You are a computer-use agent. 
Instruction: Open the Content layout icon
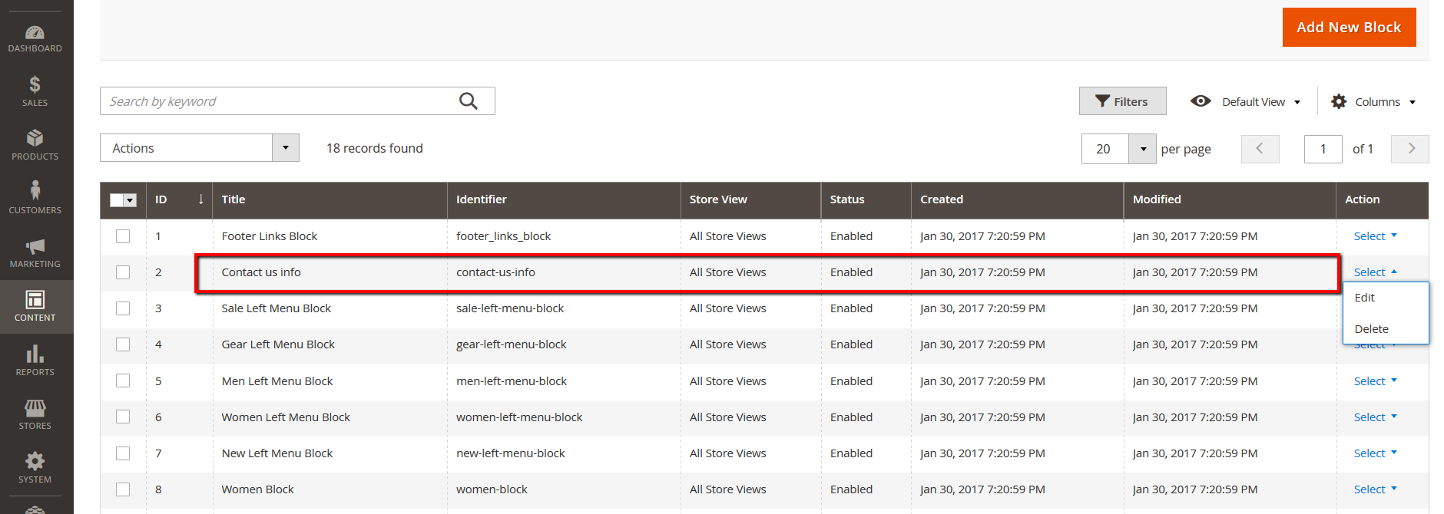point(35,299)
